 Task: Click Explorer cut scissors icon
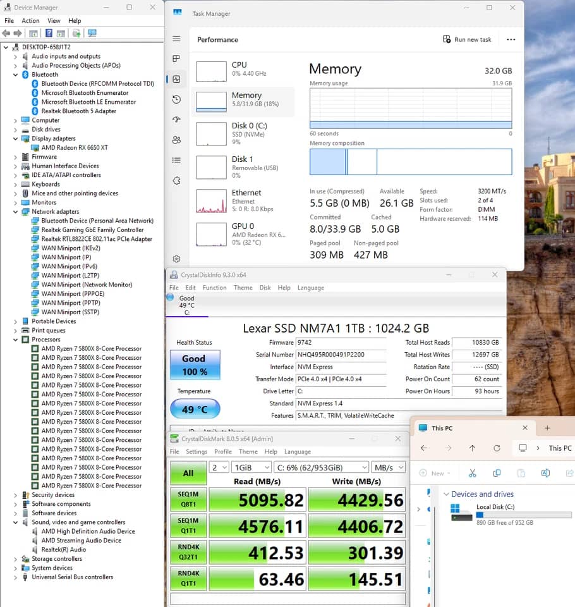(x=473, y=473)
